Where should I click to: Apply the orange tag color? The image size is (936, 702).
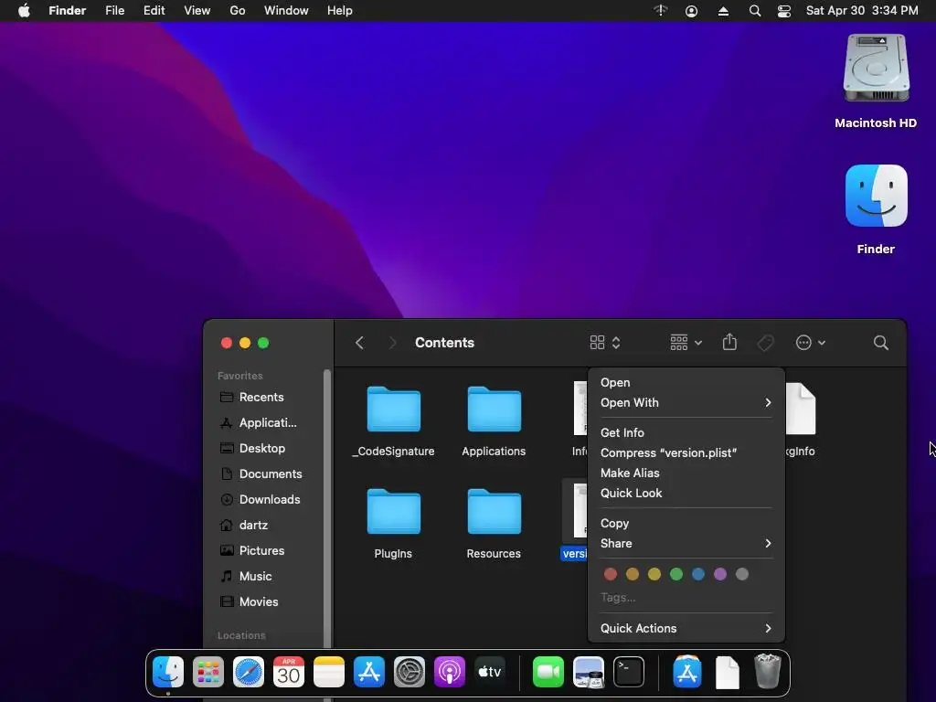(x=633, y=574)
